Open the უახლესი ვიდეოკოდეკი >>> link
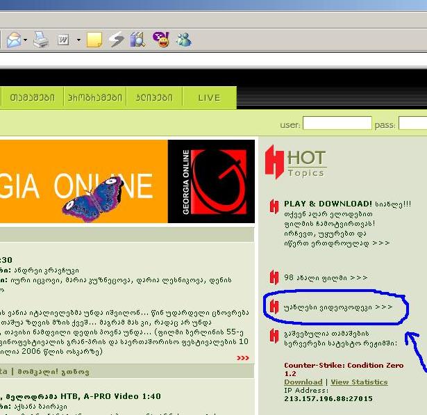427x415 pixels. coord(338,307)
